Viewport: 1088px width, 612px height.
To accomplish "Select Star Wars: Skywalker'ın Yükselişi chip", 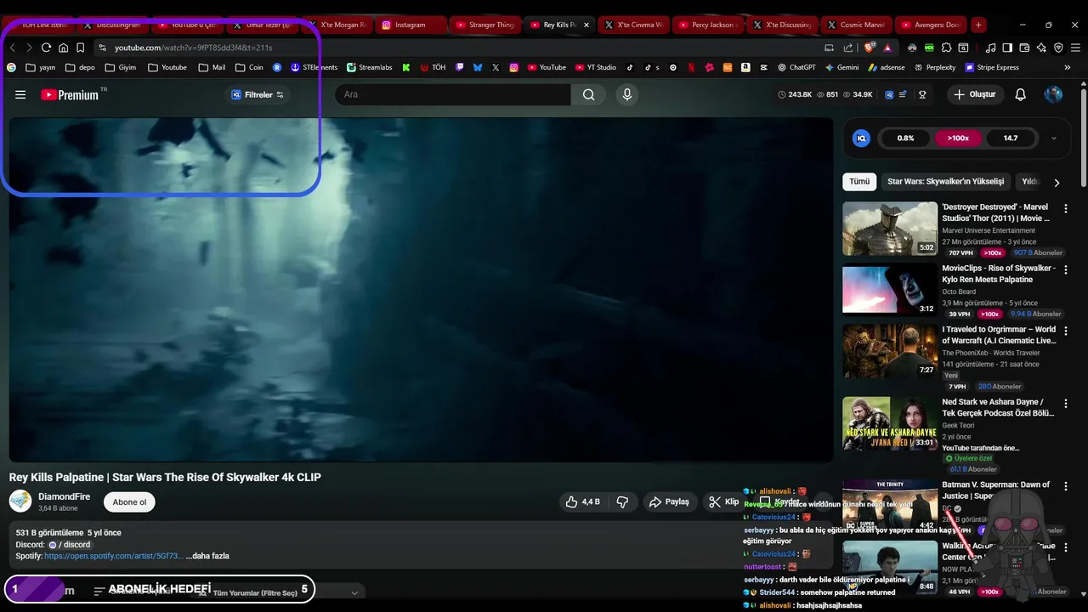I will pyautogui.click(x=945, y=182).
